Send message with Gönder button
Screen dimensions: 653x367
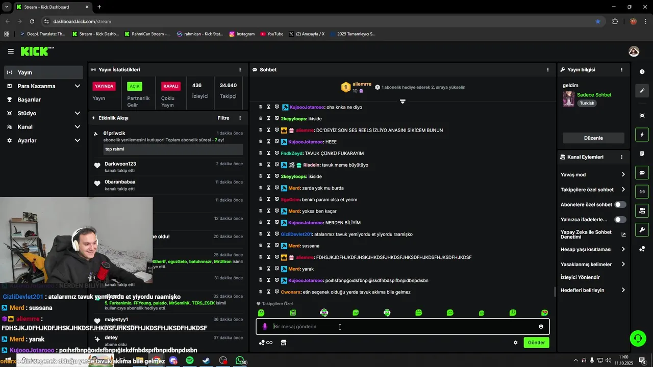[536, 343]
